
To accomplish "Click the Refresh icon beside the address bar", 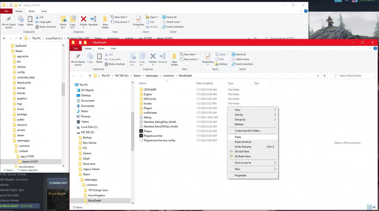I will [x=325, y=76].
